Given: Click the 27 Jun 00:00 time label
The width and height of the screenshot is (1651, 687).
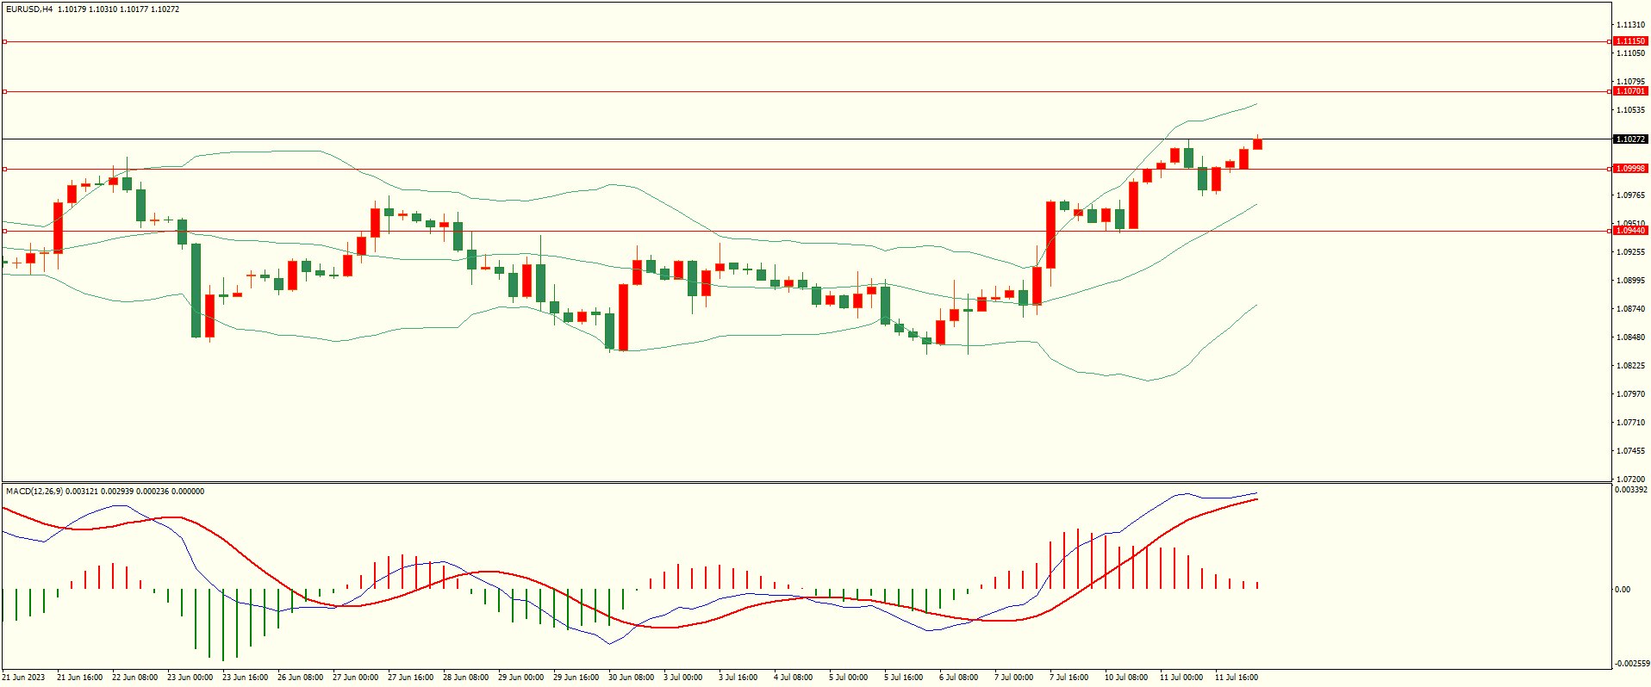Looking at the screenshot, I should pyautogui.click(x=355, y=678).
